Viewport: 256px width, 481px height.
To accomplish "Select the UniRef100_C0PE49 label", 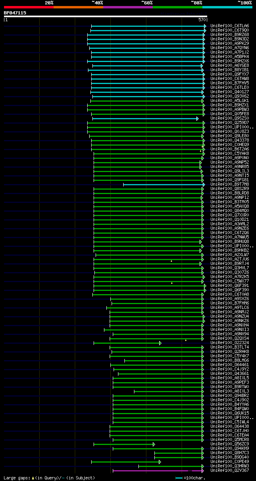I will point(230,461).
